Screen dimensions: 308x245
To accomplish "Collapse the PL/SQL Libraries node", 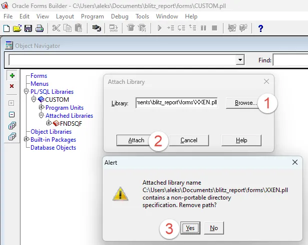I will (x=26, y=91).
